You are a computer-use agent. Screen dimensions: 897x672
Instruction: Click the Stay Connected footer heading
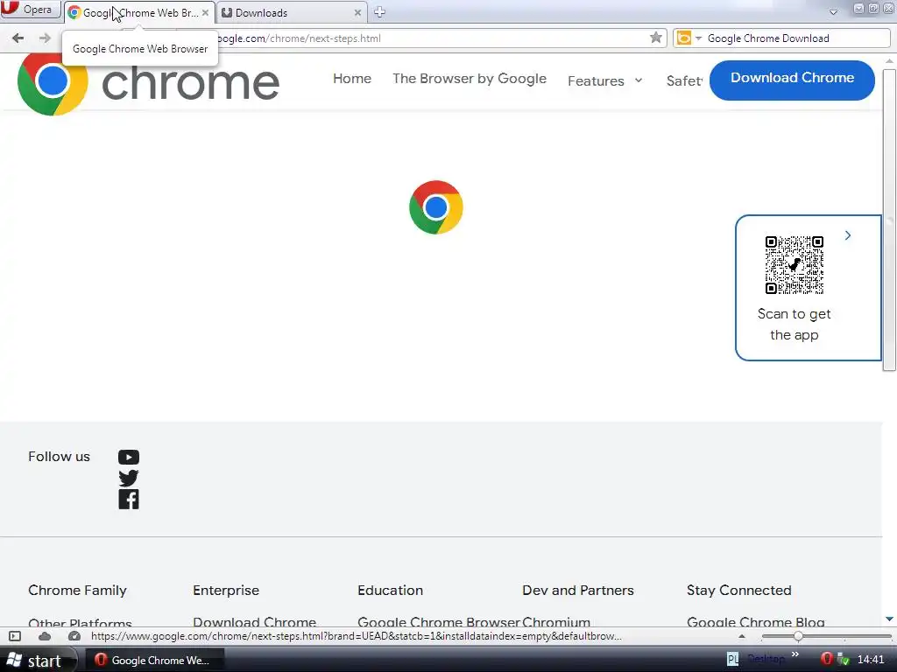click(x=739, y=591)
